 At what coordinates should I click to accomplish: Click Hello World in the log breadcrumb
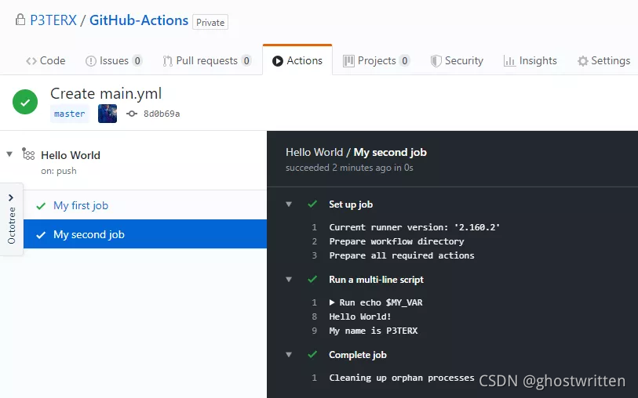coord(314,152)
